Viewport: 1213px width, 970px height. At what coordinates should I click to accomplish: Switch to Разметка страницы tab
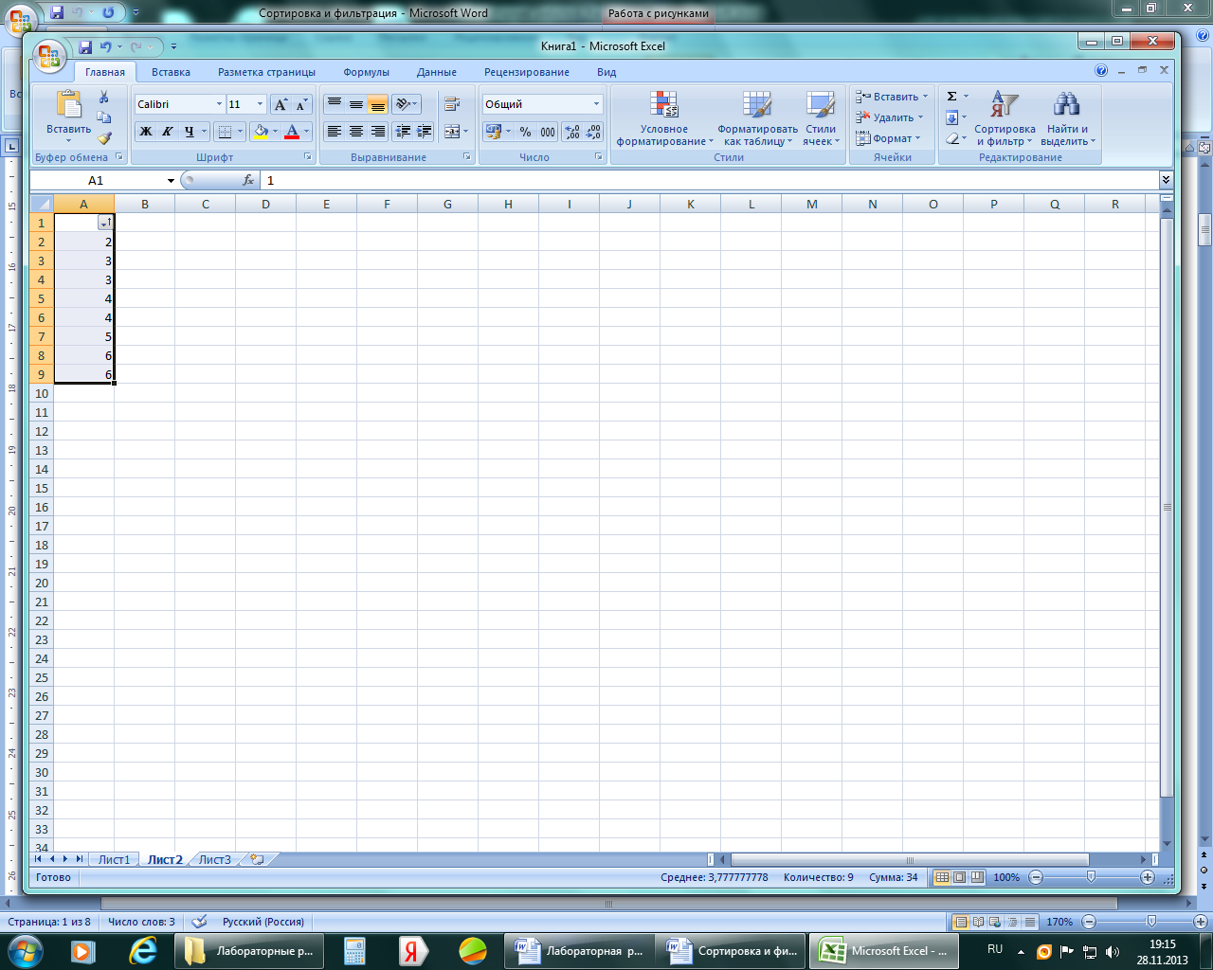[266, 72]
